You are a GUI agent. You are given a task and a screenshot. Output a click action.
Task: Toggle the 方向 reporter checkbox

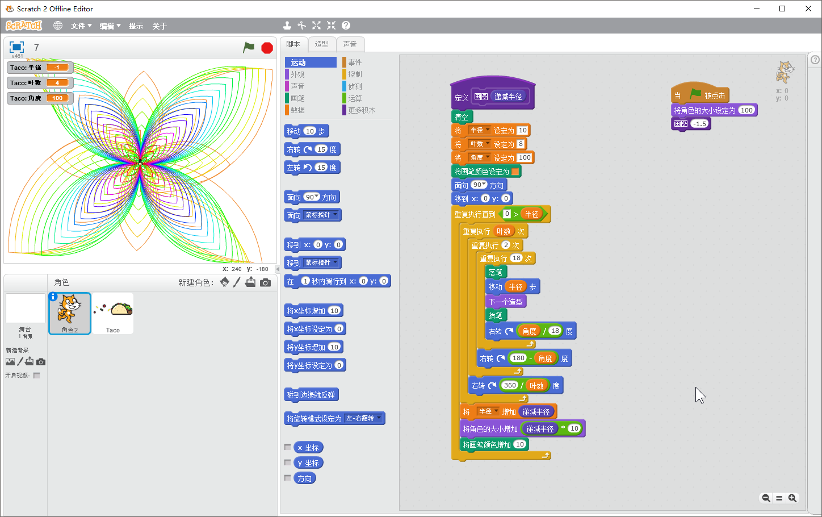[288, 478]
